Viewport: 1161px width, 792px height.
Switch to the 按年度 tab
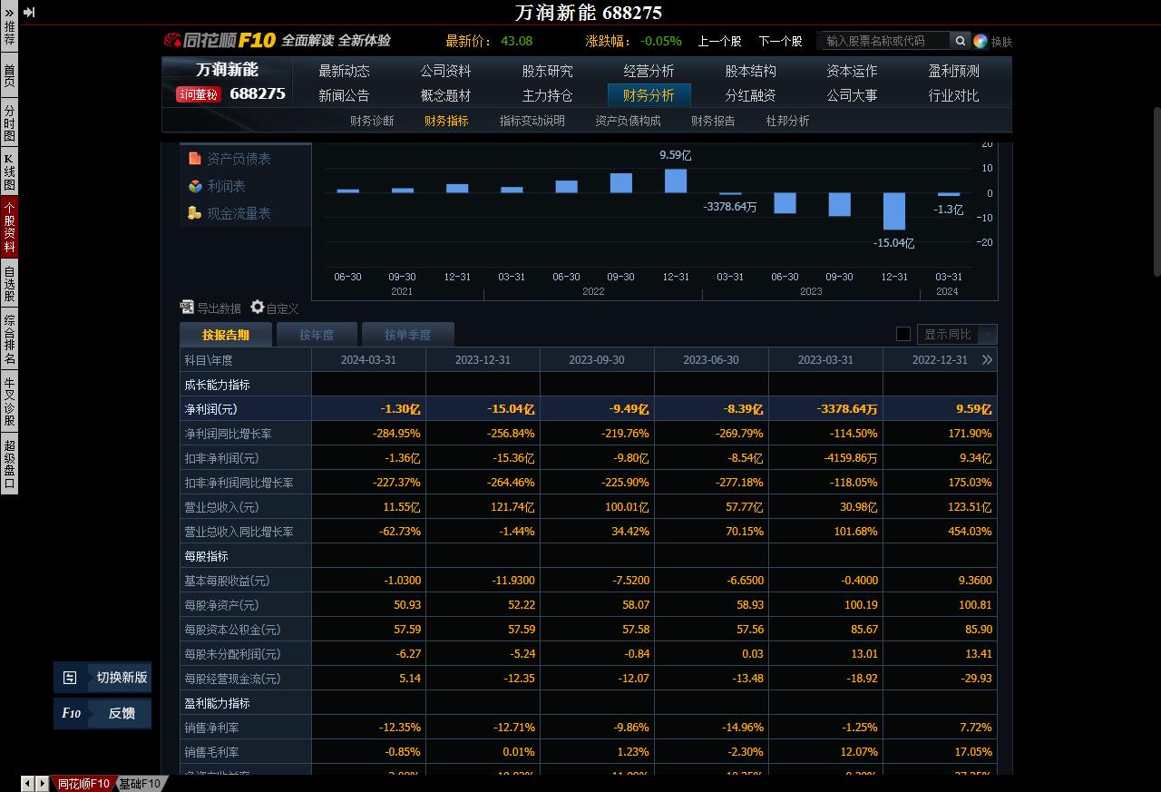pos(316,334)
